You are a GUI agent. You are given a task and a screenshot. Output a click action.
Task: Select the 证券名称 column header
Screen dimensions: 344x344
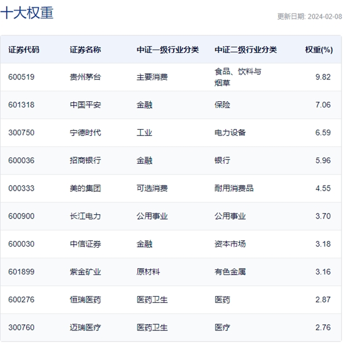pos(85,50)
